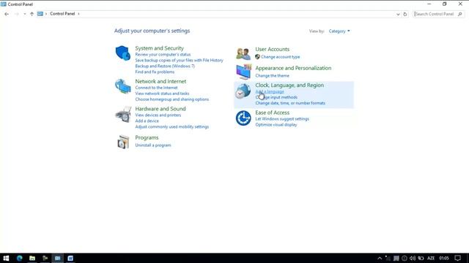Open the Network and Internet globe icon
Image resolution: width=469 pixels, height=263 pixels.
click(x=123, y=86)
